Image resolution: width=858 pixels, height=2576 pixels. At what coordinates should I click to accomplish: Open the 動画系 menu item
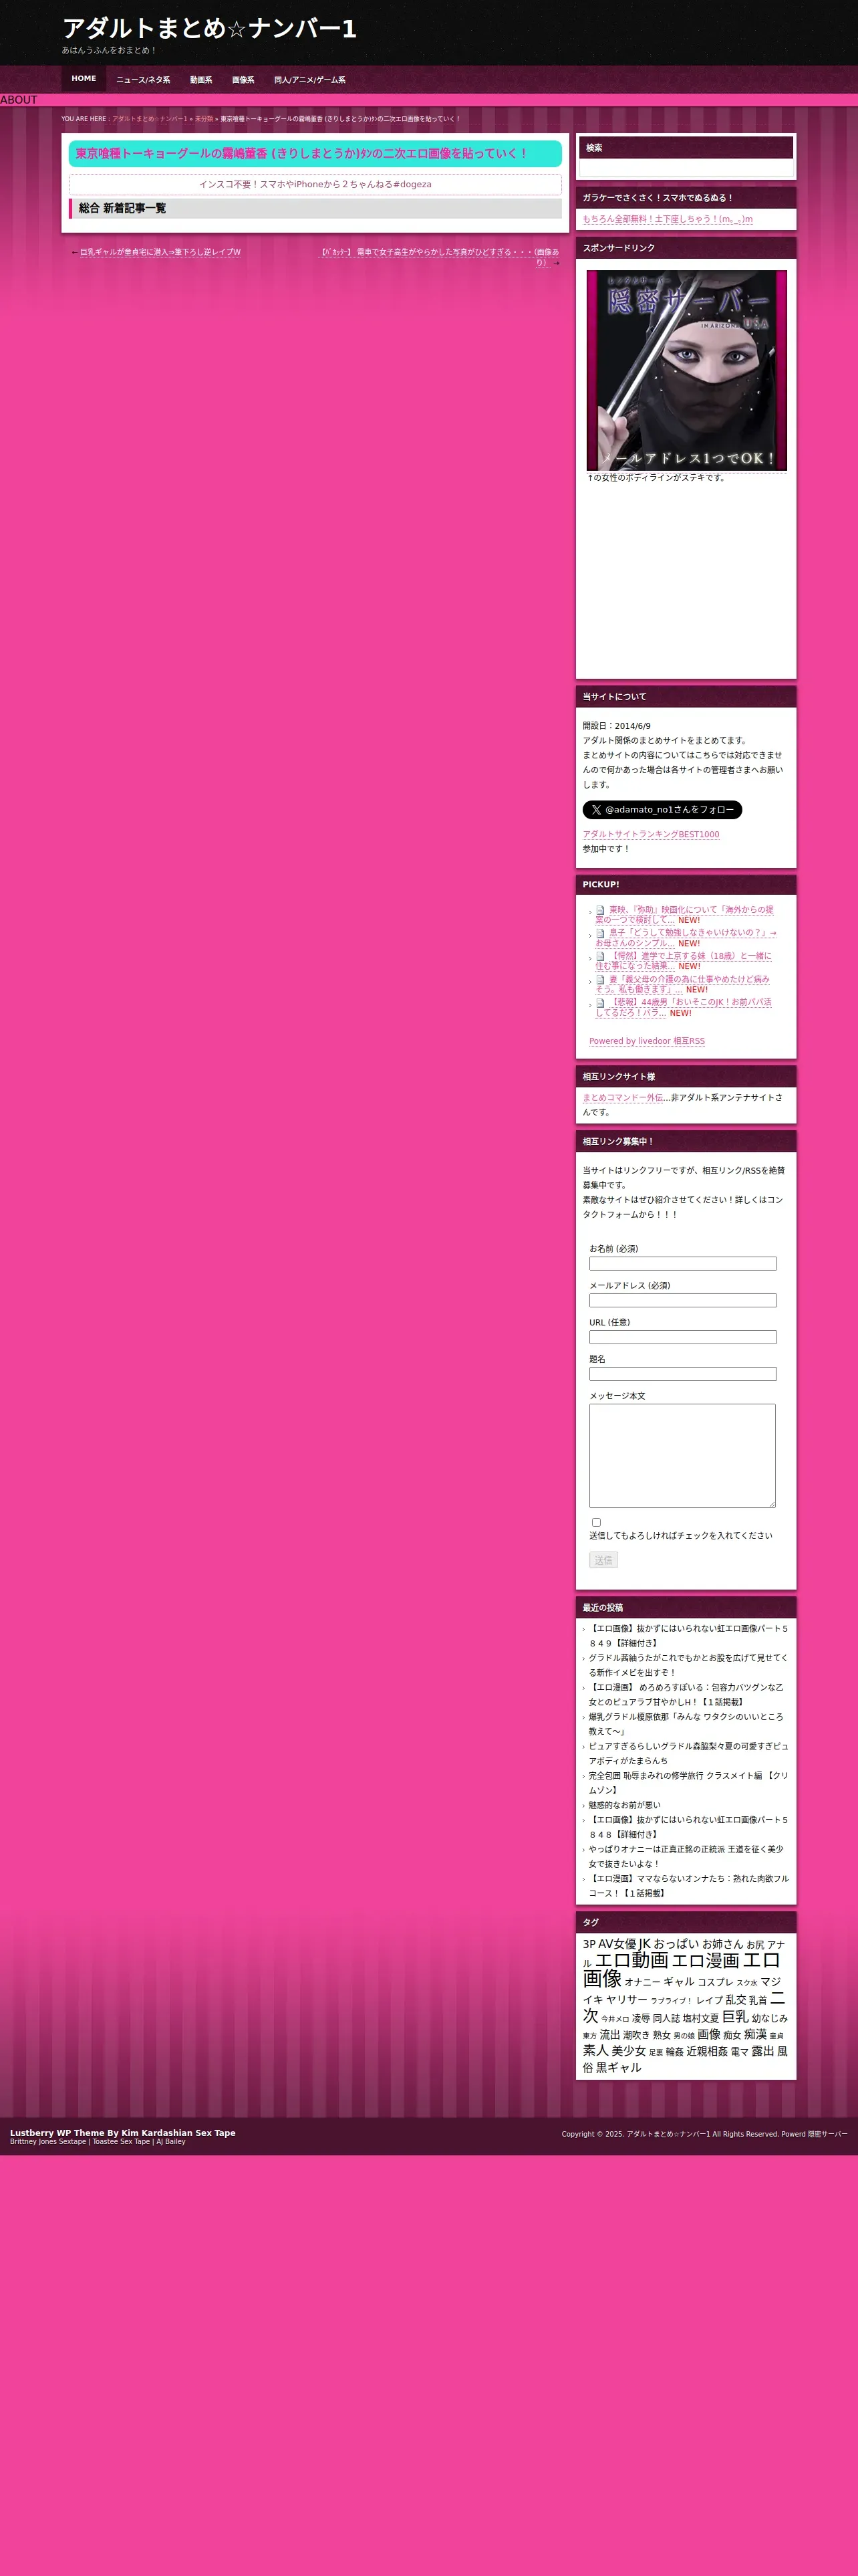click(x=200, y=79)
